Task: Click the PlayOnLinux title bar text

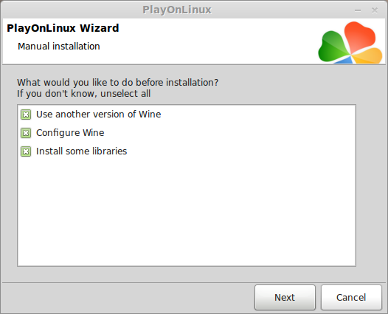Action: click(x=177, y=10)
